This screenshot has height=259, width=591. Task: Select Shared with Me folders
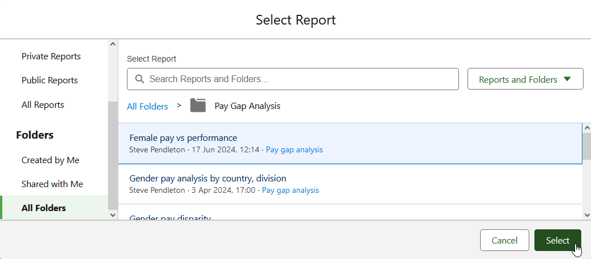click(x=52, y=184)
